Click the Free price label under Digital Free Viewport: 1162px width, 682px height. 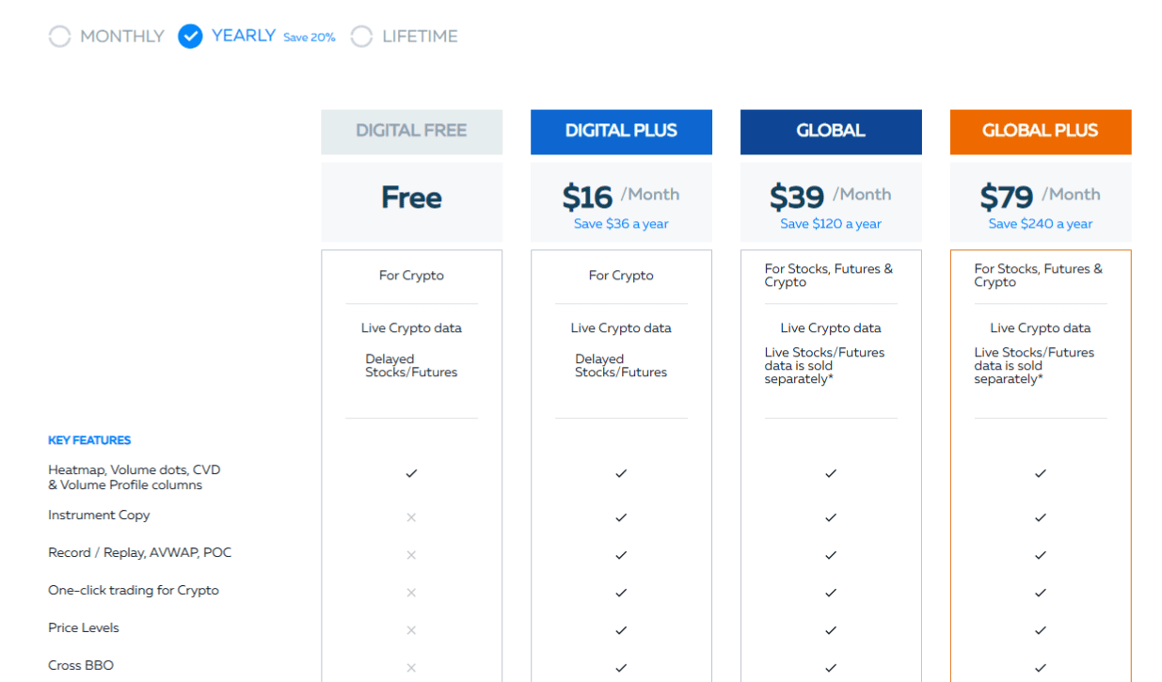tap(411, 198)
